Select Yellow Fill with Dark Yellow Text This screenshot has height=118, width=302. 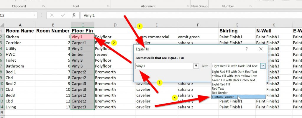(234, 76)
